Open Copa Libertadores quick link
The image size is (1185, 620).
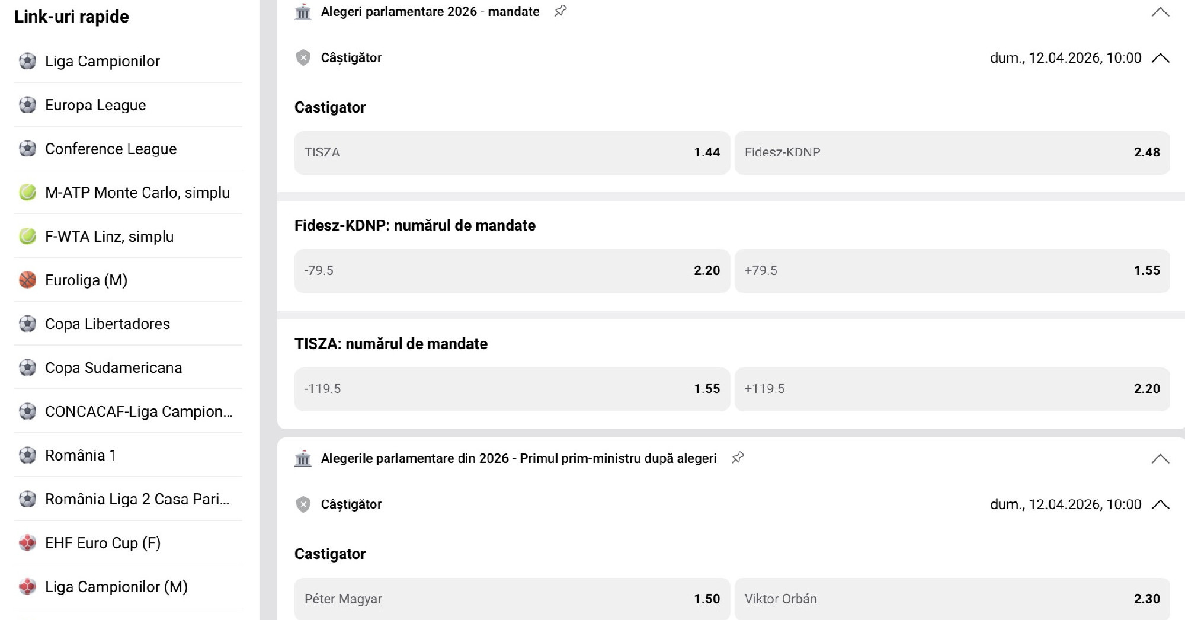click(107, 324)
